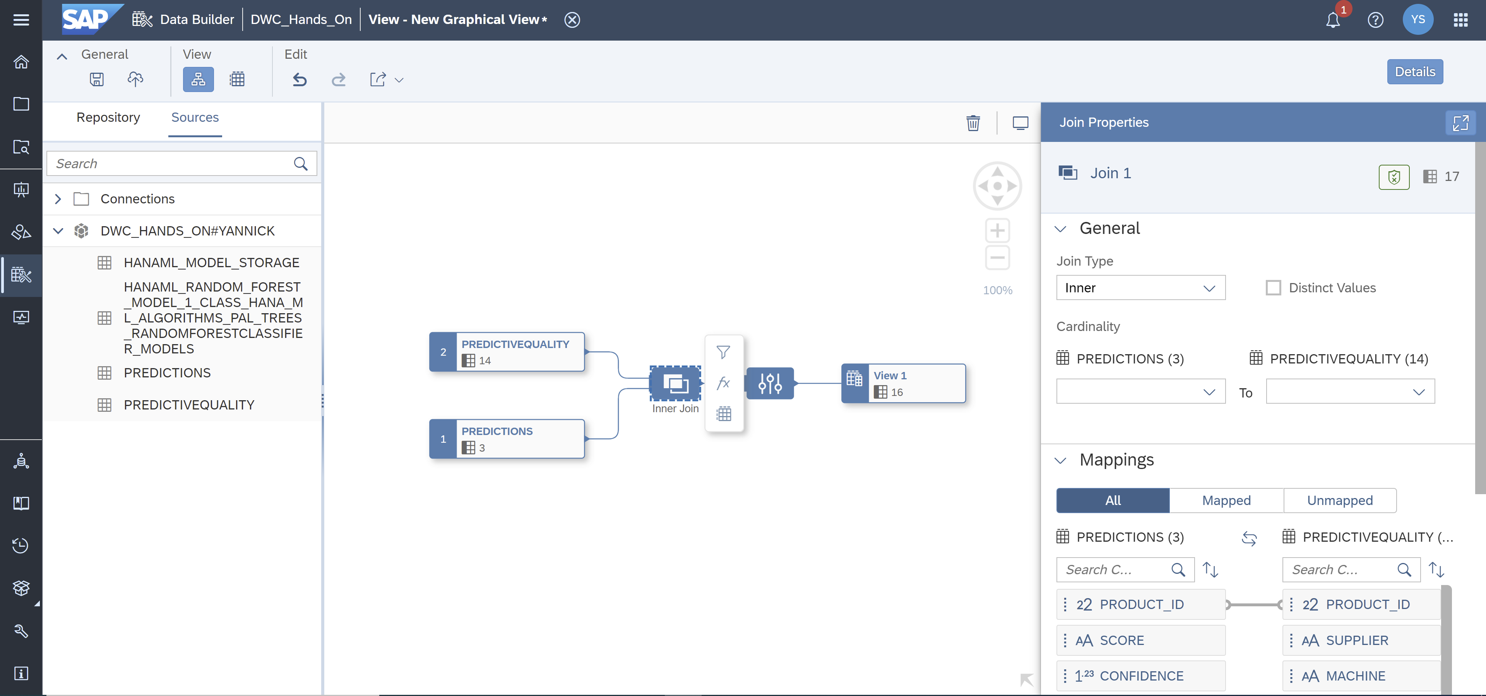1486x696 pixels.
Task: Expand the Connections folder
Action: [x=58, y=199]
